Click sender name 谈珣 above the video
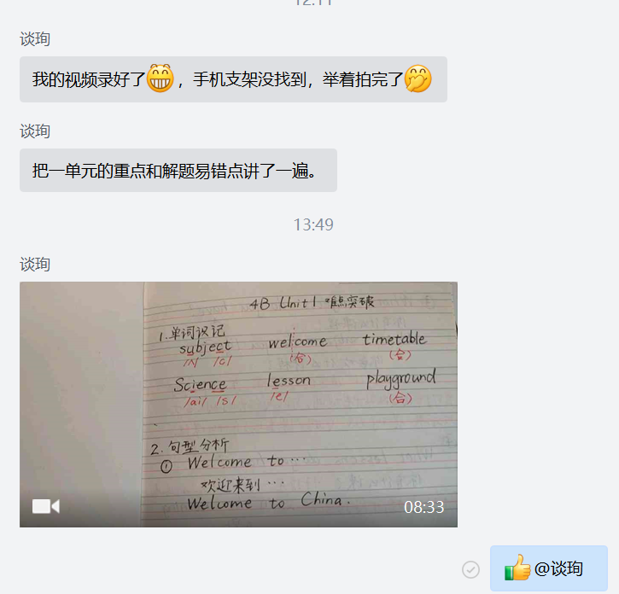 (35, 264)
